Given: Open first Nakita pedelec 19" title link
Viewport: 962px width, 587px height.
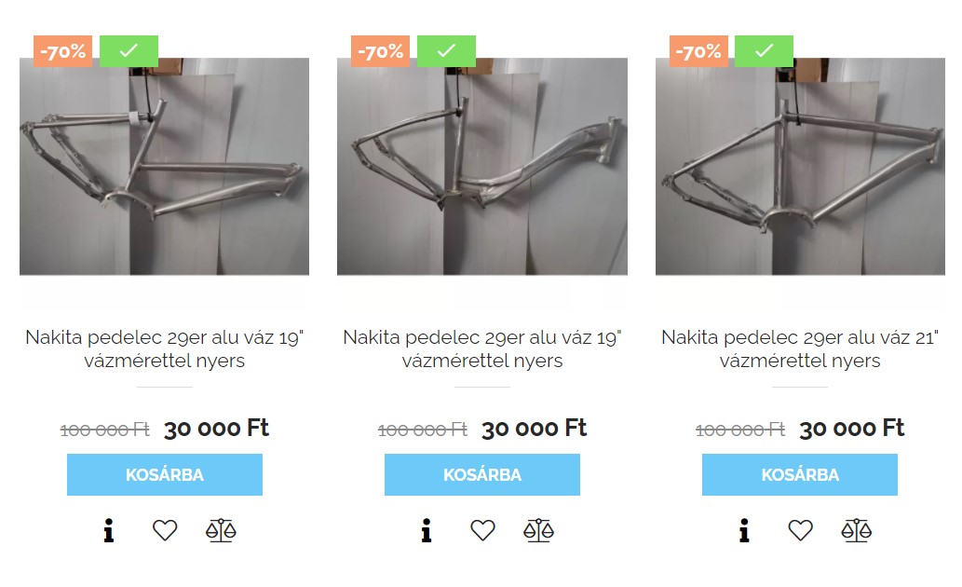Looking at the screenshot, I should point(165,348).
